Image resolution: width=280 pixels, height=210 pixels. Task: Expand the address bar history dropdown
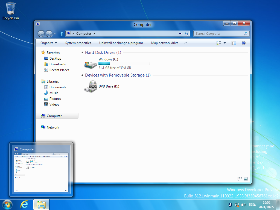click(180, 34)
